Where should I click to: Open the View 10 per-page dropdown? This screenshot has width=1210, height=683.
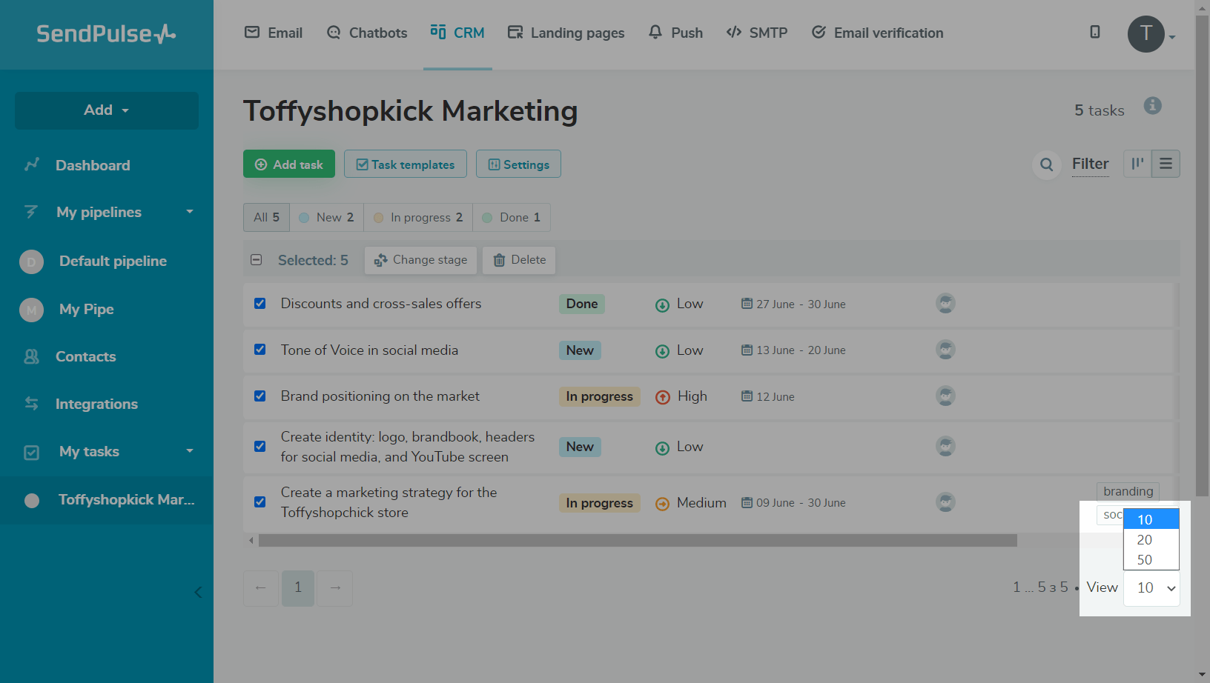[x=1151, y=588]
